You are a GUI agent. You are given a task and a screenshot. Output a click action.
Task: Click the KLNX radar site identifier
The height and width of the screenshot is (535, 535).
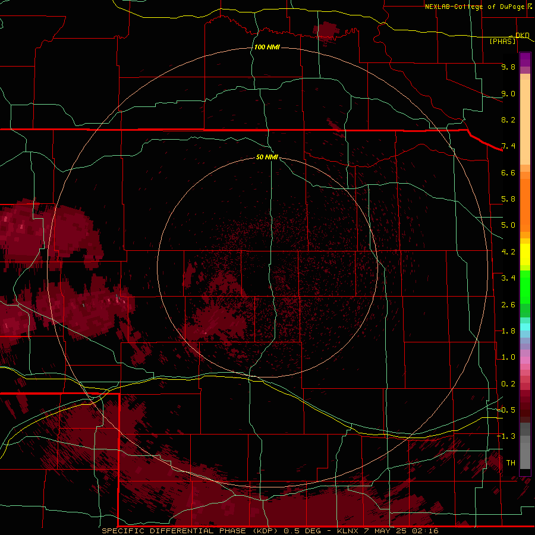[x=347, y=531]
